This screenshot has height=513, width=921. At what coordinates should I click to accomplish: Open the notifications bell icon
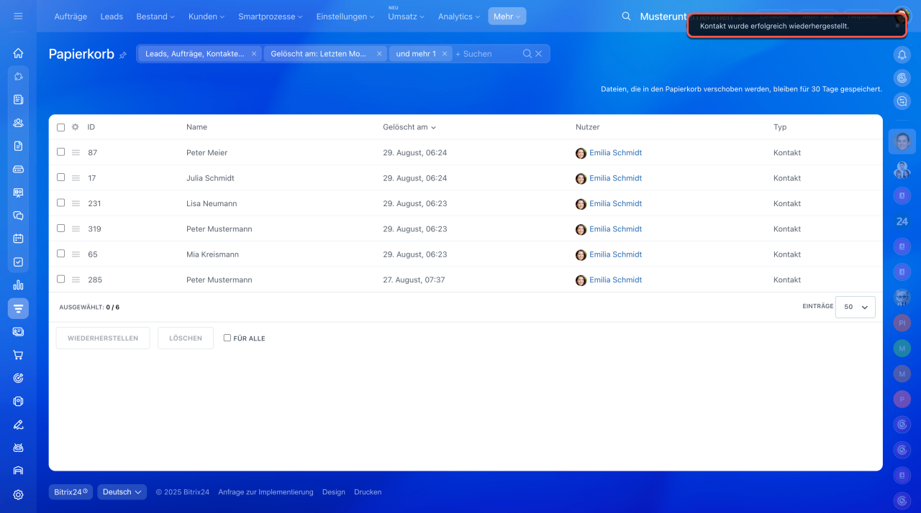pyautogui.click(x=902, y=54)
